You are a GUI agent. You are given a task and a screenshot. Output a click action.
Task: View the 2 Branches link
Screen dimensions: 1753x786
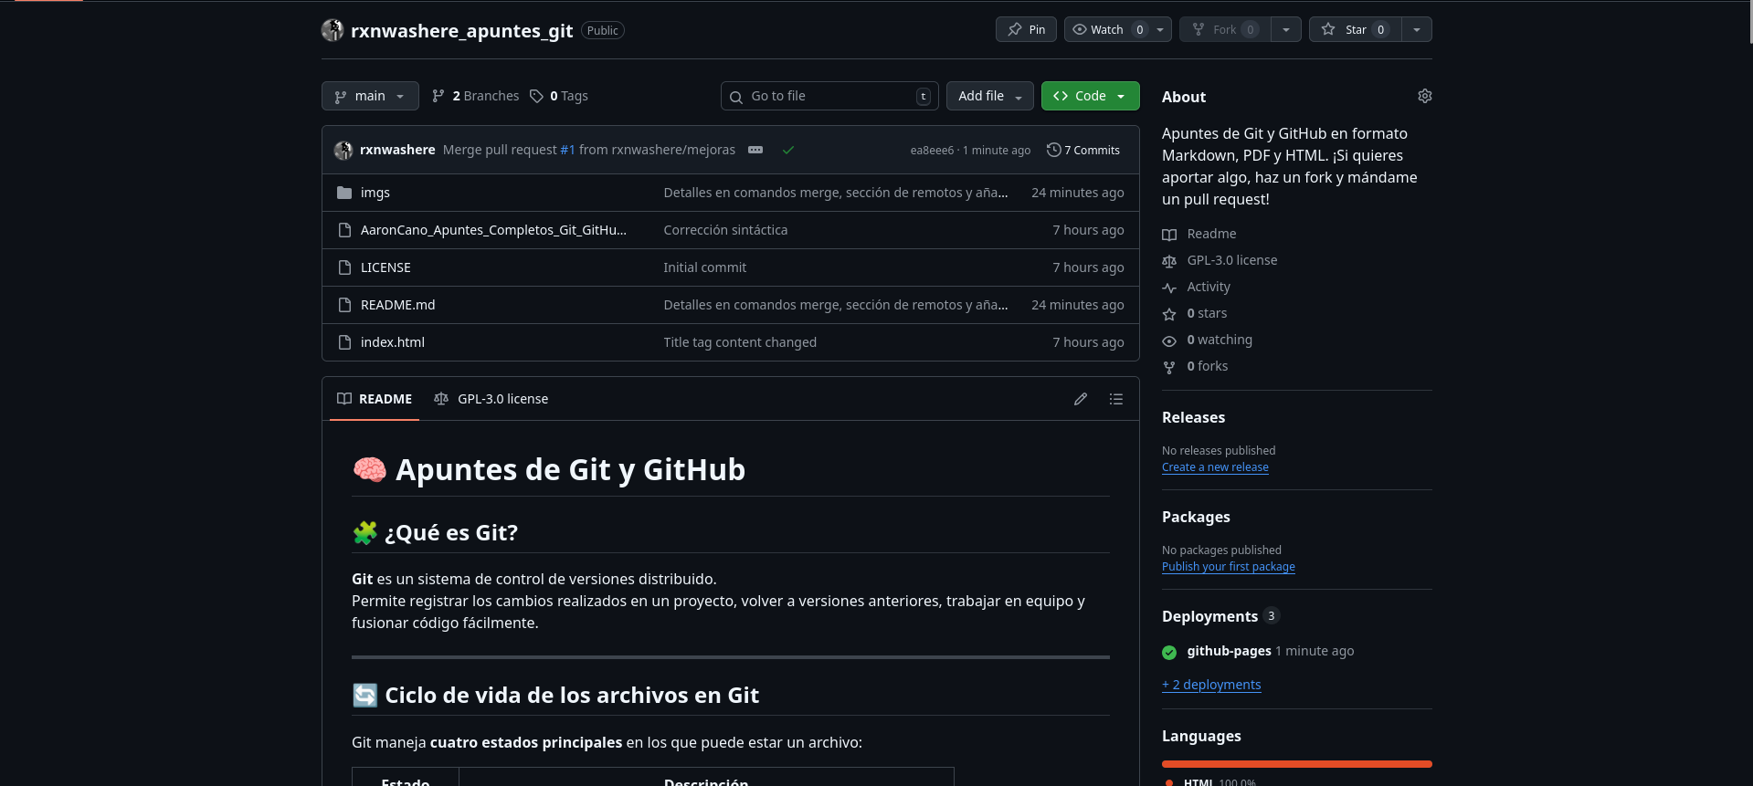[x=475, y=96]
